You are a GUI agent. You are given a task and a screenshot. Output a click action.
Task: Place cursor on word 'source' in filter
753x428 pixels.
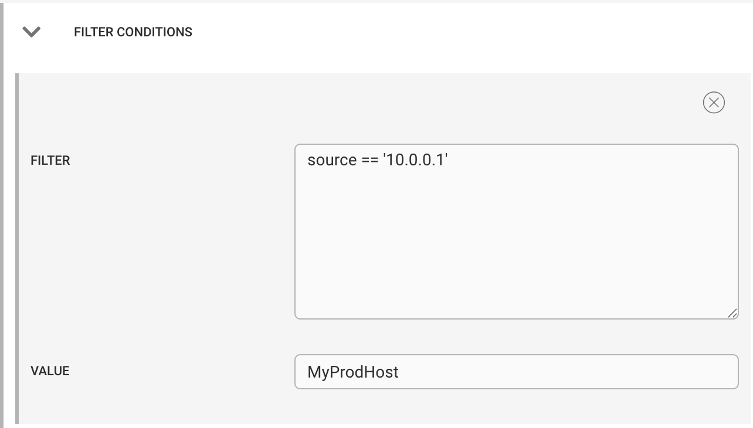tap(332, 160)
